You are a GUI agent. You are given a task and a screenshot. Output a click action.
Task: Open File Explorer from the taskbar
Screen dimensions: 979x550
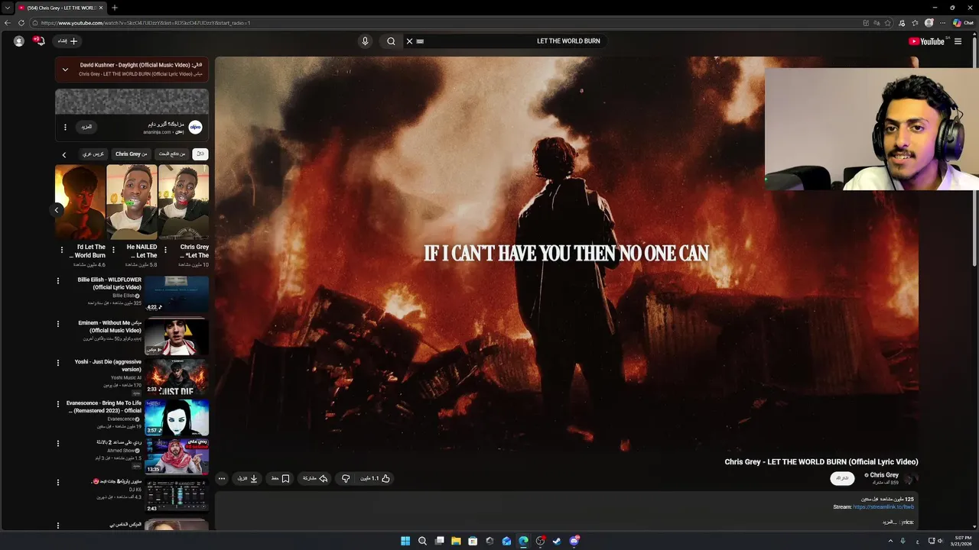pyautogui.click(x=456, y=541)
